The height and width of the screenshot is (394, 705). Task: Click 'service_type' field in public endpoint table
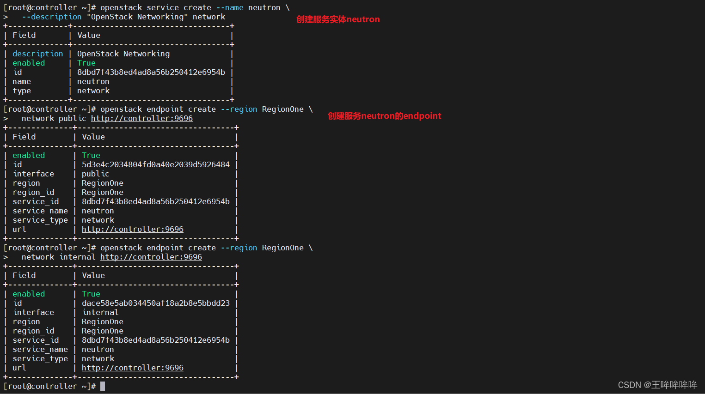[40, 220]
